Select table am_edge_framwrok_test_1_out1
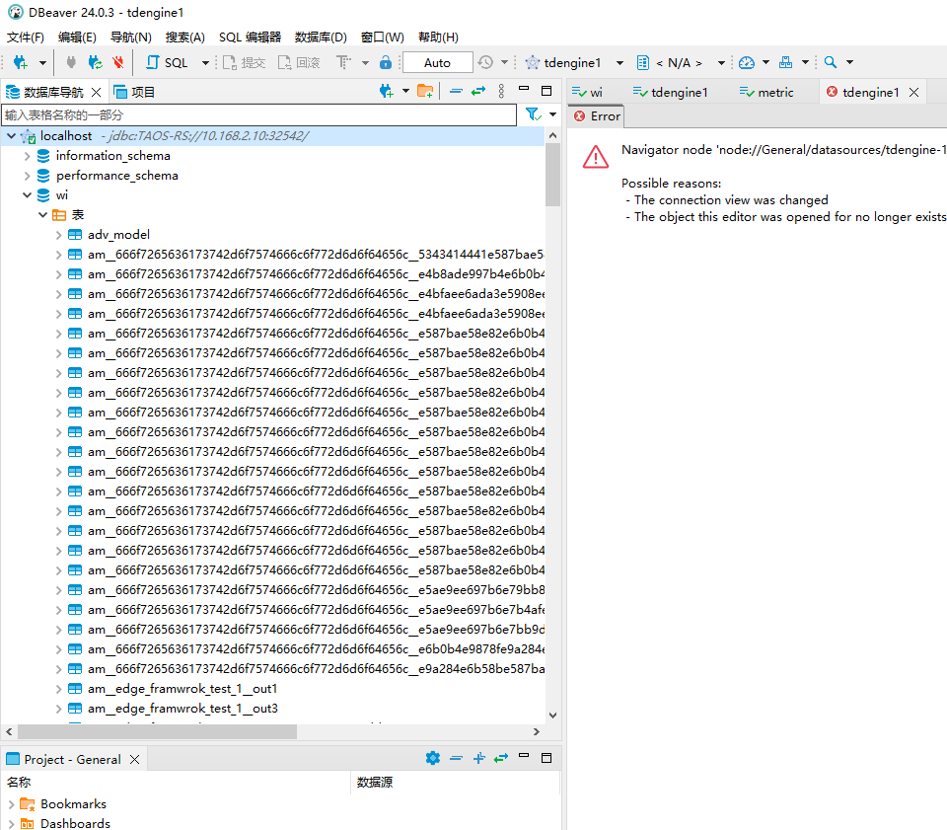947x830 pixels. 182,689
